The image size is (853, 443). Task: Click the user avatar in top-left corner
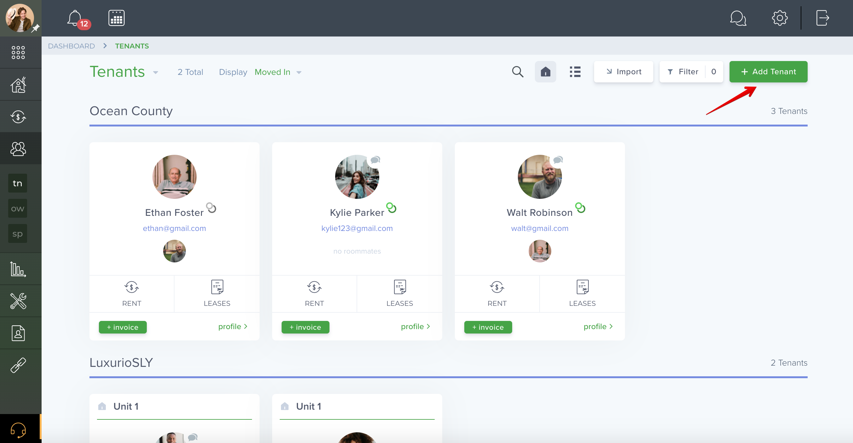point(20,18)
